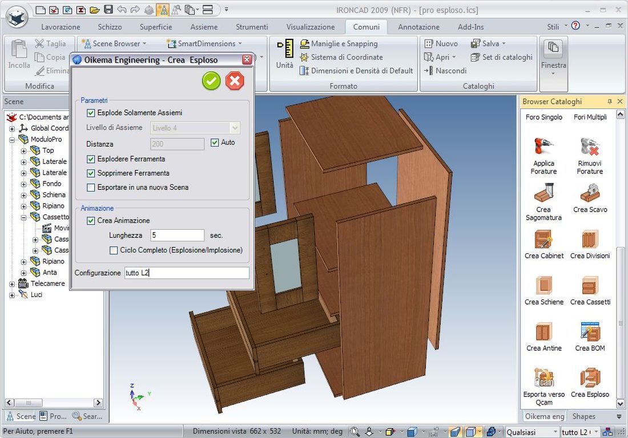
Task: Toggle the Ciclo Completo checkbox
Action: [114, 250]
